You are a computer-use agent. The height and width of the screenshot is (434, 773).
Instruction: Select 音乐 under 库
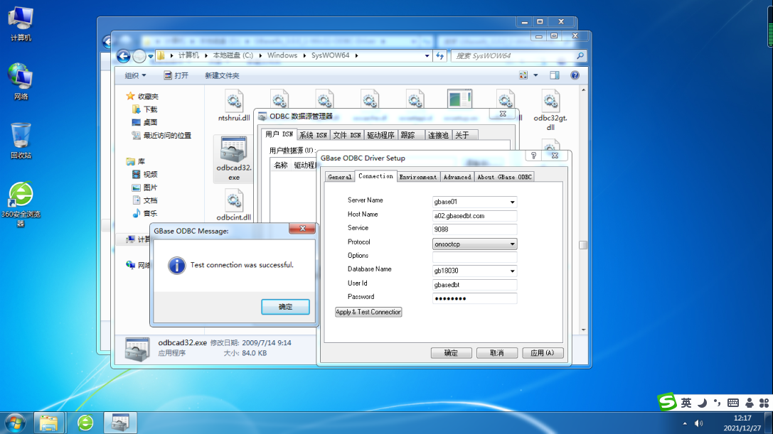coord(145,213)
